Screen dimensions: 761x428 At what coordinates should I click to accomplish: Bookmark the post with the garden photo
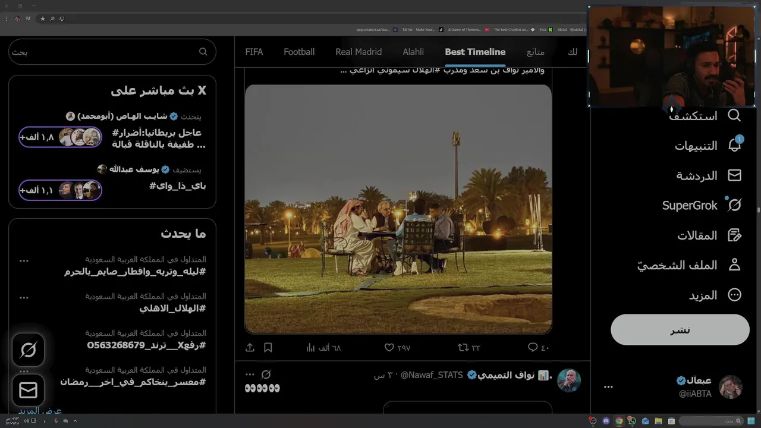pyautogui.click(x=268, y=347)
